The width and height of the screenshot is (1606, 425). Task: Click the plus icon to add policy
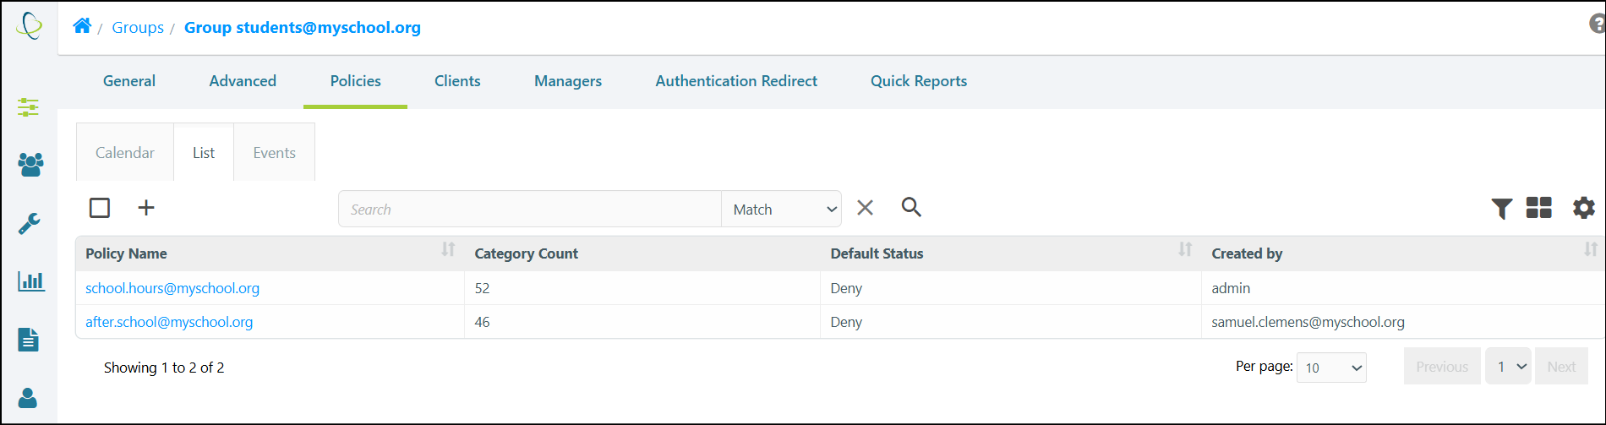pos(146,208)
